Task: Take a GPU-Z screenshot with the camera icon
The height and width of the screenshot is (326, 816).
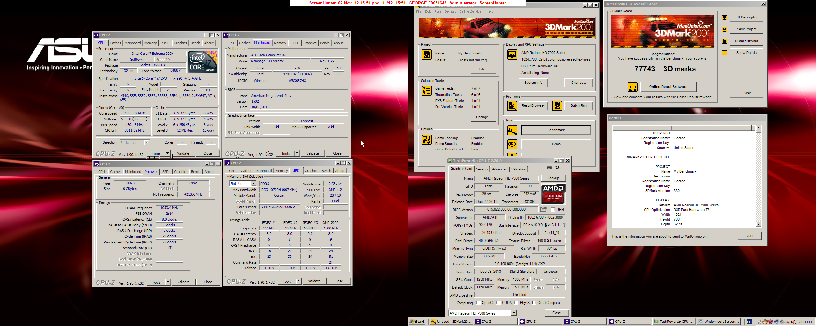Action: (x=549, y=167)
